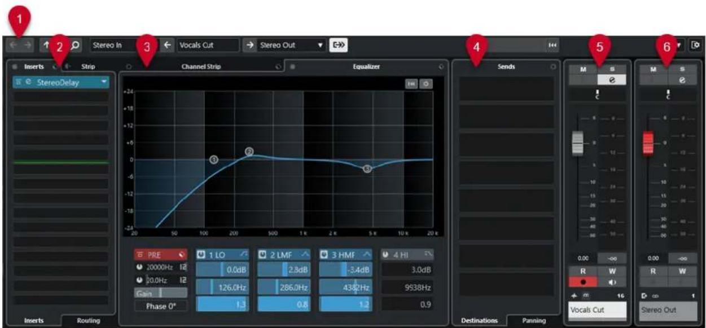Screen dimensions: 706x328
Task: Toggle EQ band 1 LO power
Action: click(201, 255)
